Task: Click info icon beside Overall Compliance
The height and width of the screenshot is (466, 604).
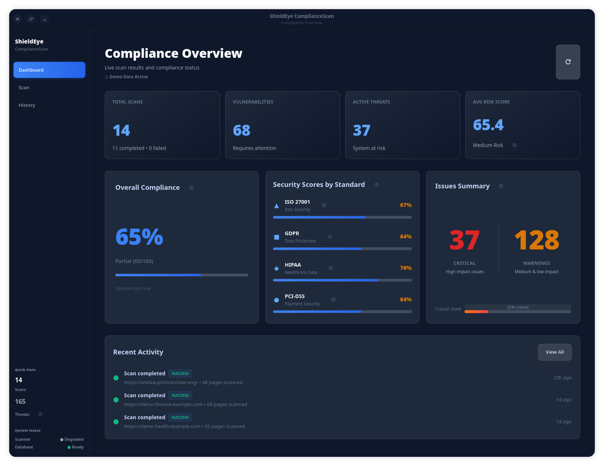Action: 191,188
